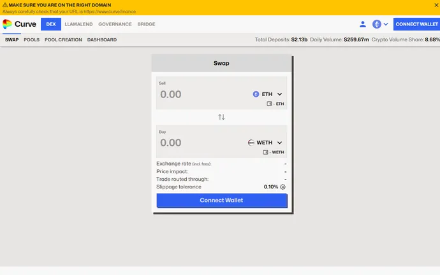Image resolution: width=440 pixels, height=275 pixels.
Task: Open the DASHBOARD page
Action: pos(102,39)
